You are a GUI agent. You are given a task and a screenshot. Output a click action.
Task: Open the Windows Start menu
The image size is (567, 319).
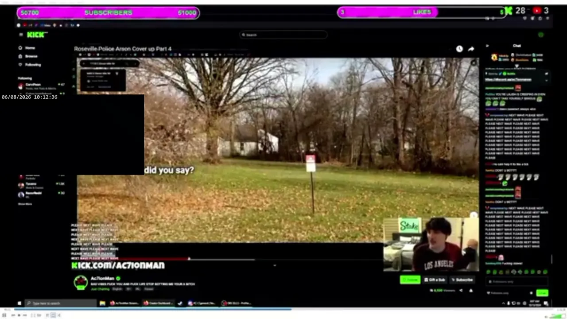[x=19, y=303]
